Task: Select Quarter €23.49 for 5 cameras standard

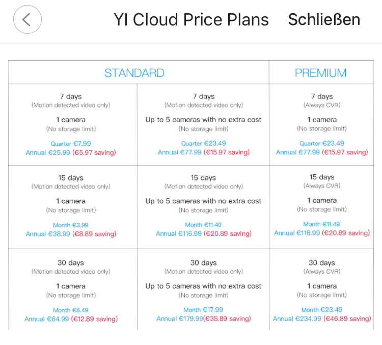Action: pos(203,143)
